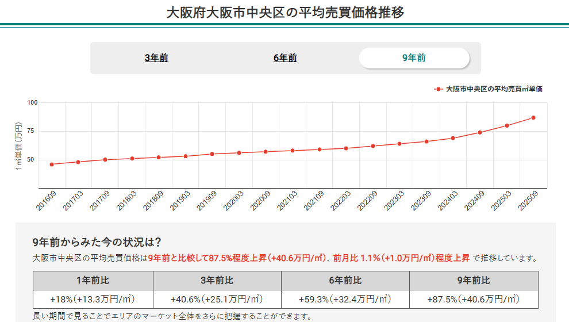The height and width of the screenshot is (322, 569).
Task: Click the 1年前比 table header cell
Action: (93, 281)
